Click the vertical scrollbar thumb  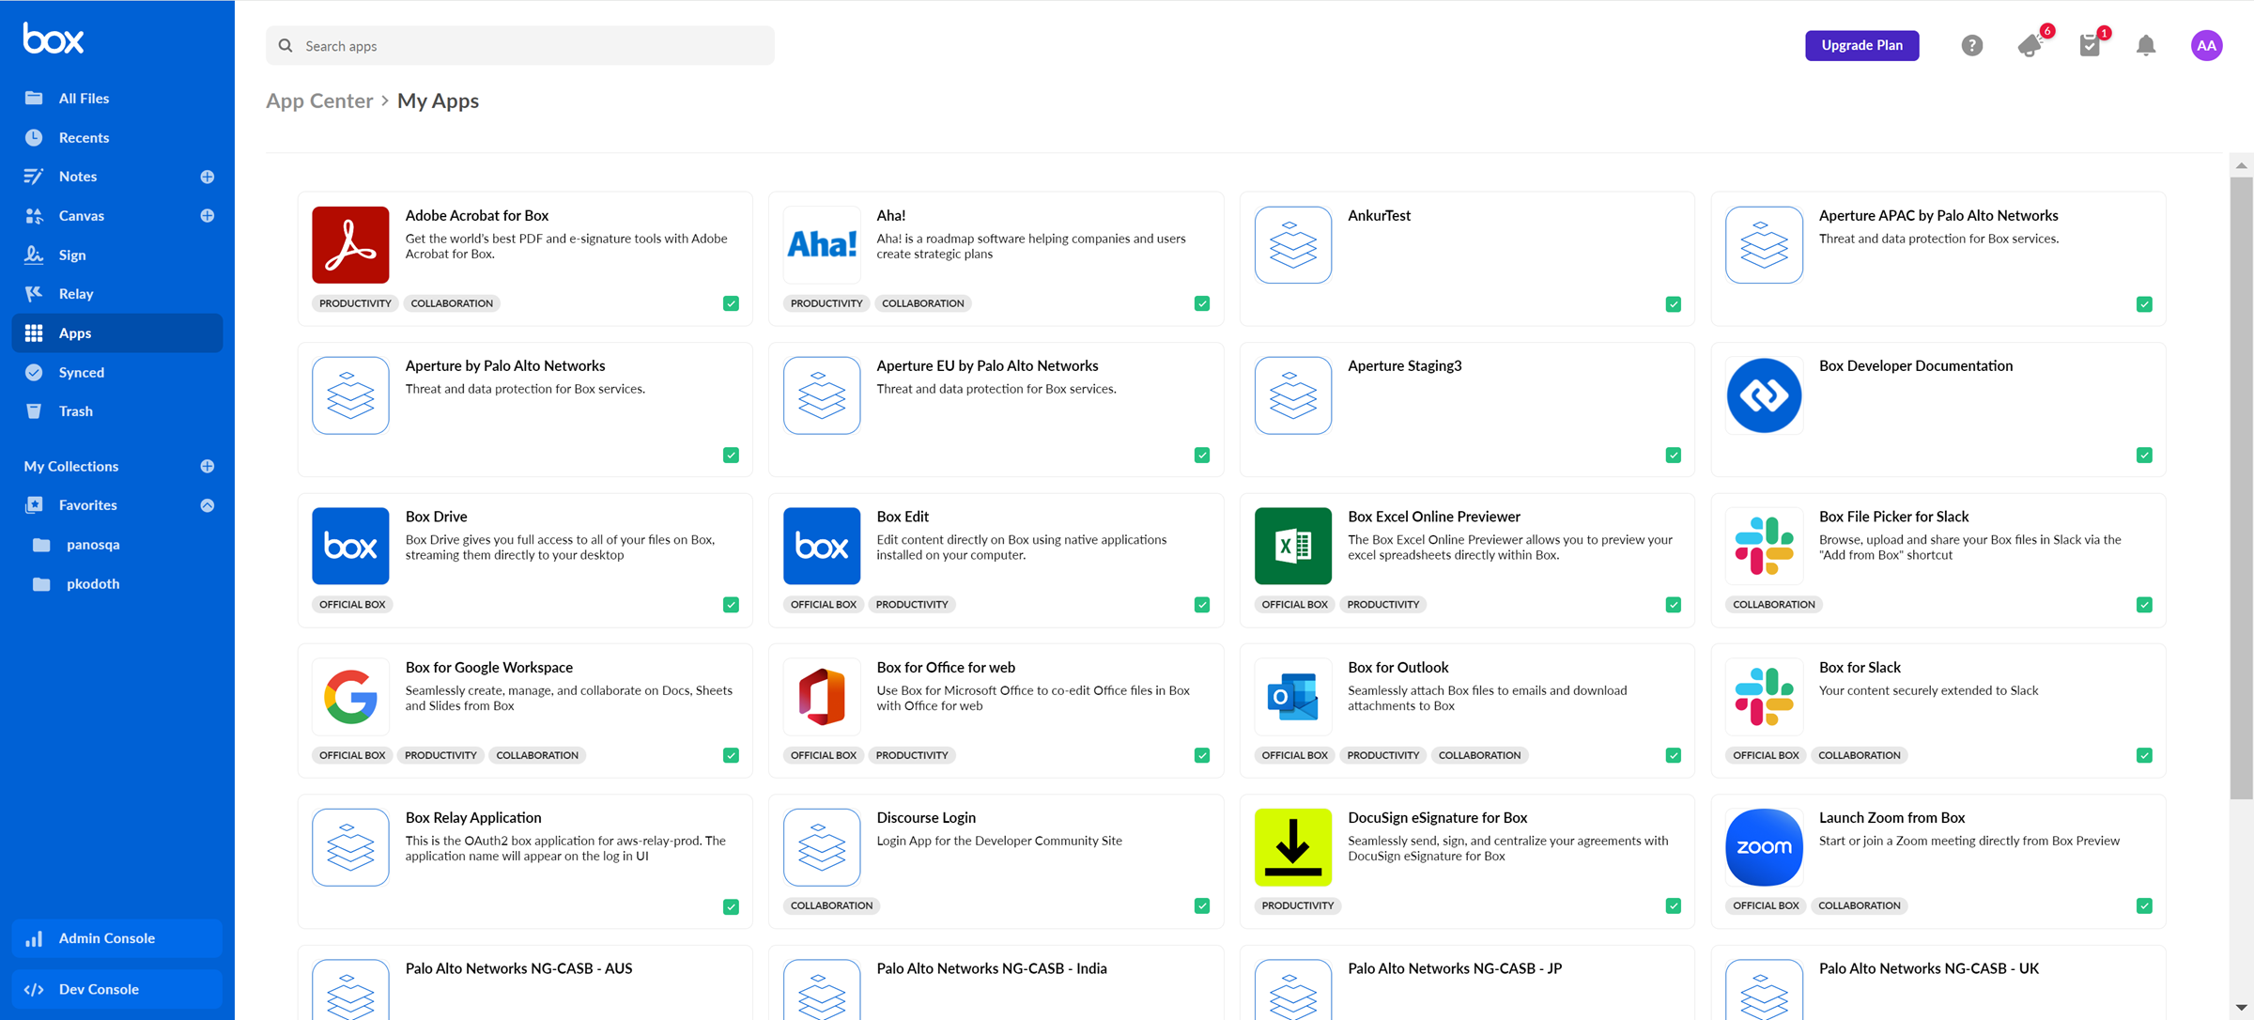click(2241, 488)
